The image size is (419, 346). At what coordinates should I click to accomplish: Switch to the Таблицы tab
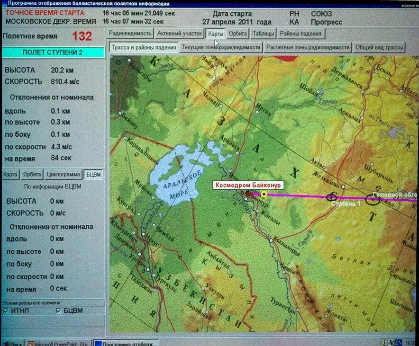(x=263, y=34)
